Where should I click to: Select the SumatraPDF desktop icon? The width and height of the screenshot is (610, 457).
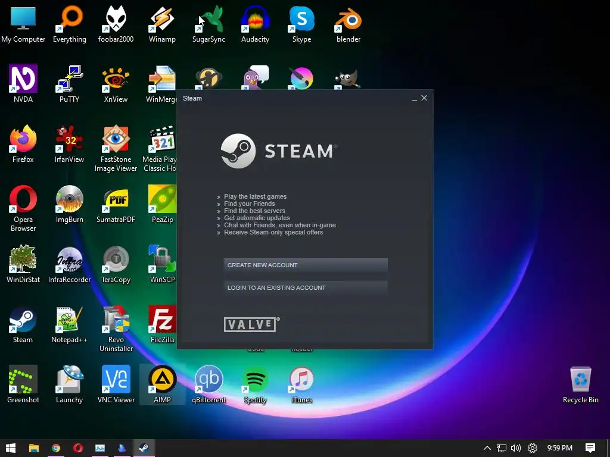116,205
